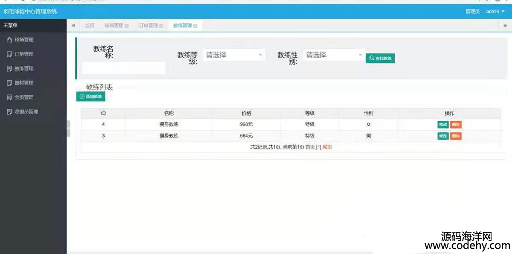Close the 球场管理 tab

pos(127,26)
